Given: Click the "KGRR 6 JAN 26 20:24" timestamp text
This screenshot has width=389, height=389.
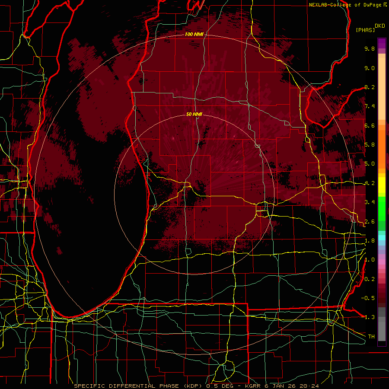Looking at the screenshot, I should (282, 386).
